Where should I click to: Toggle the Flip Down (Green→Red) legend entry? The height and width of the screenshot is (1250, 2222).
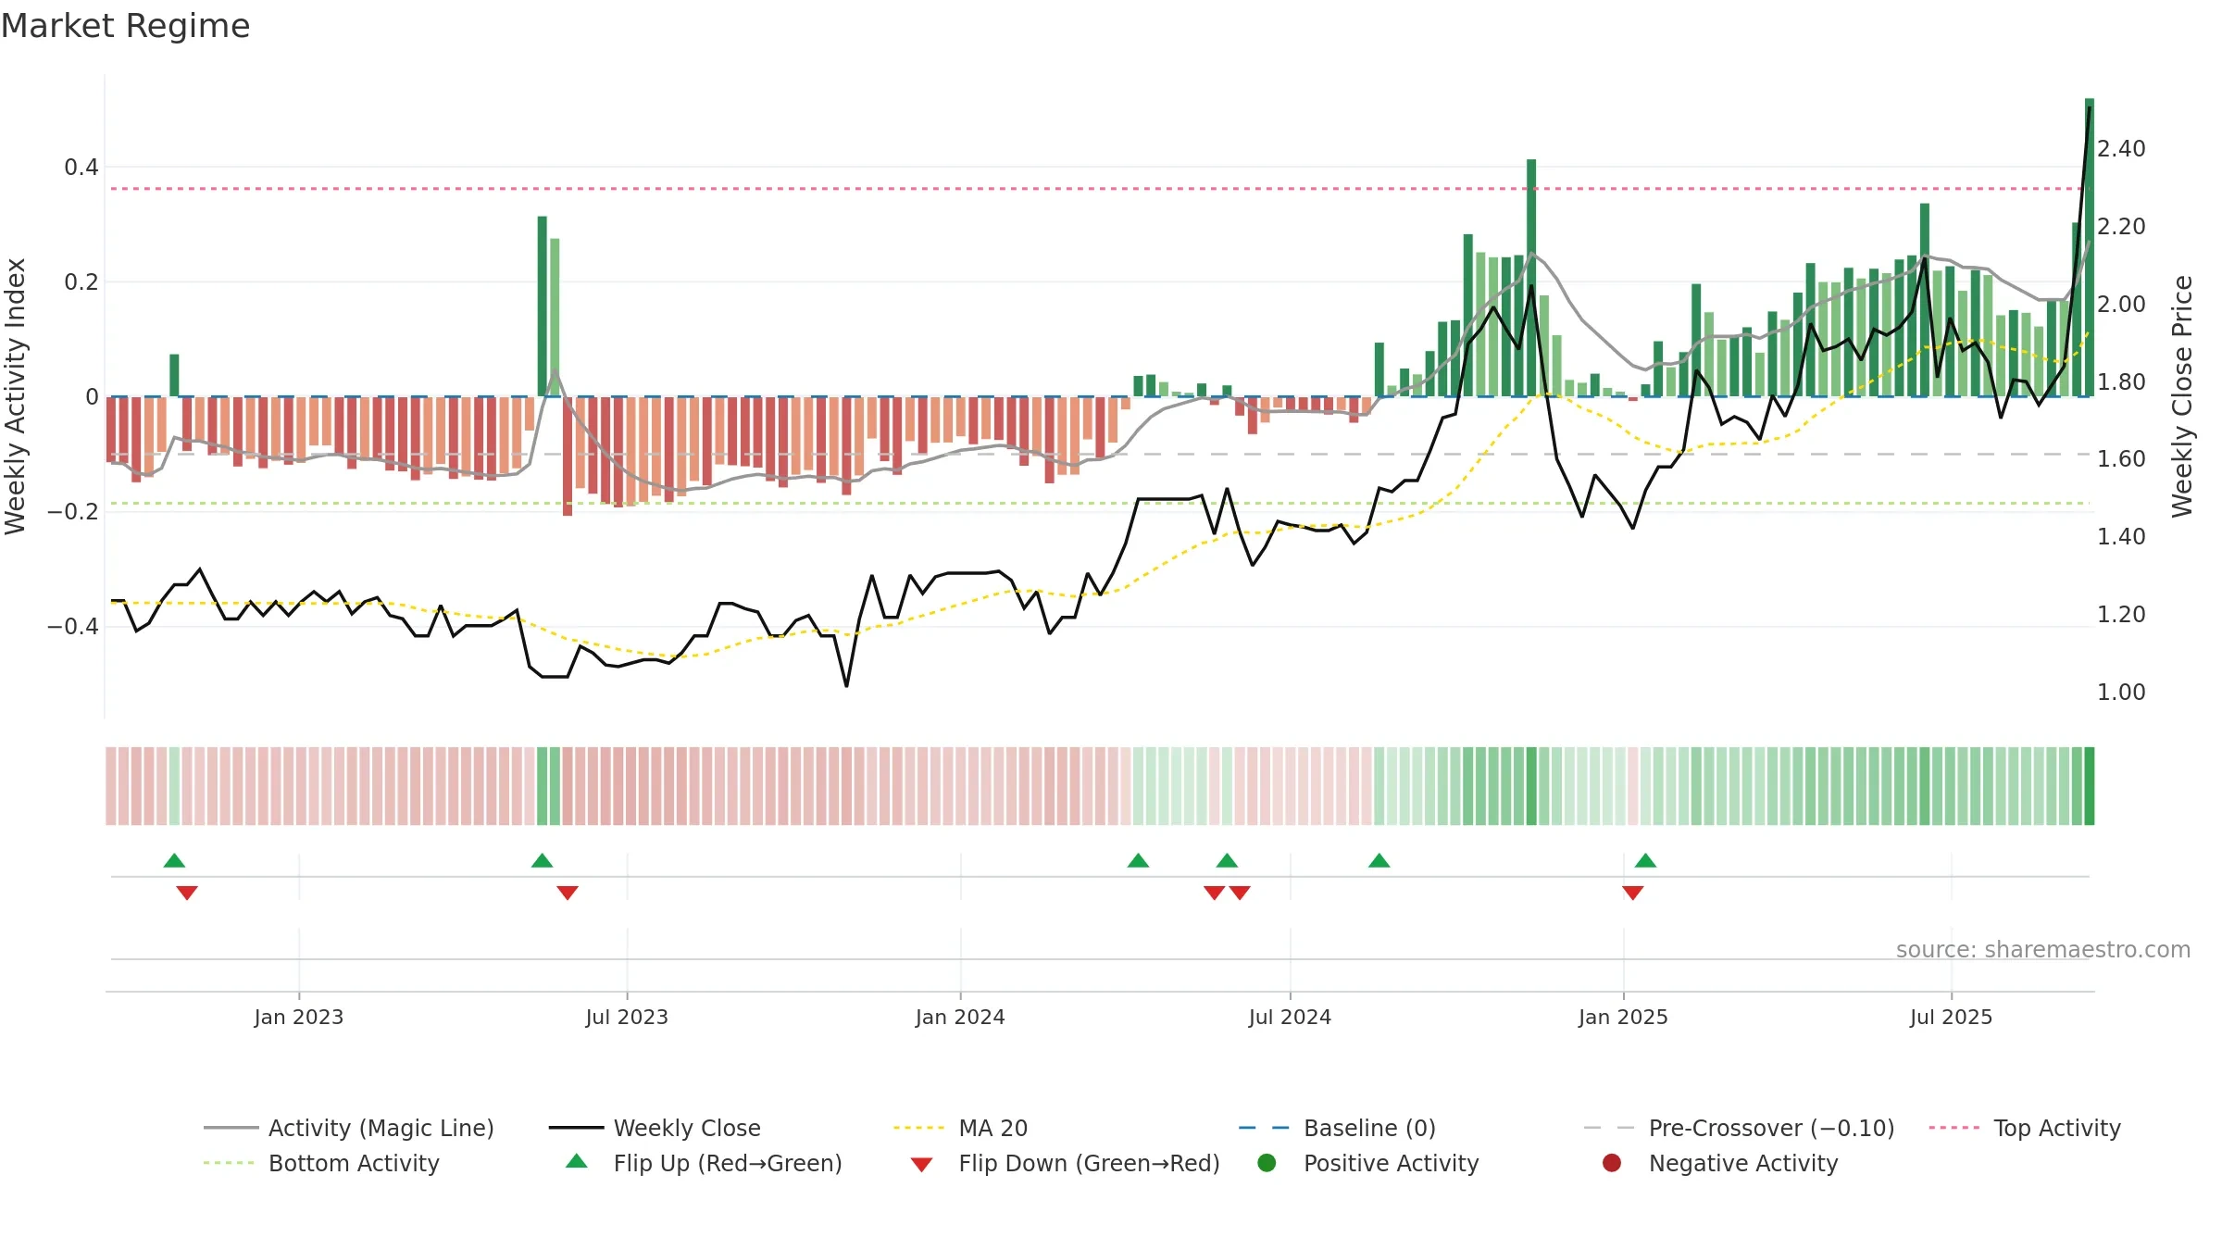pyautogui.click(x=1065, y=1163)
